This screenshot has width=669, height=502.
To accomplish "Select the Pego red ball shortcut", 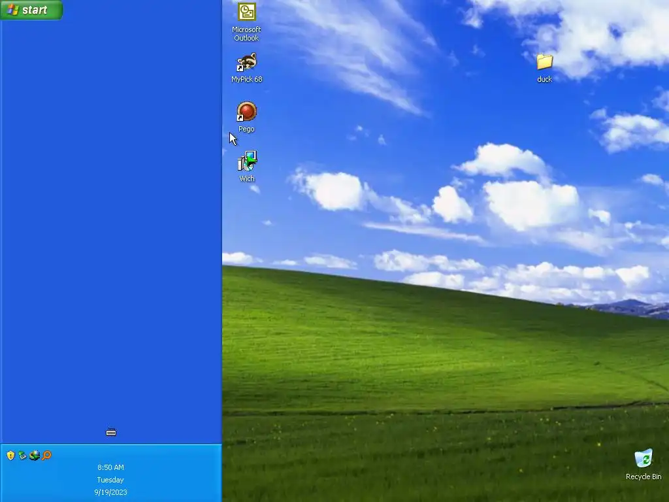I will tap(246, 112).
